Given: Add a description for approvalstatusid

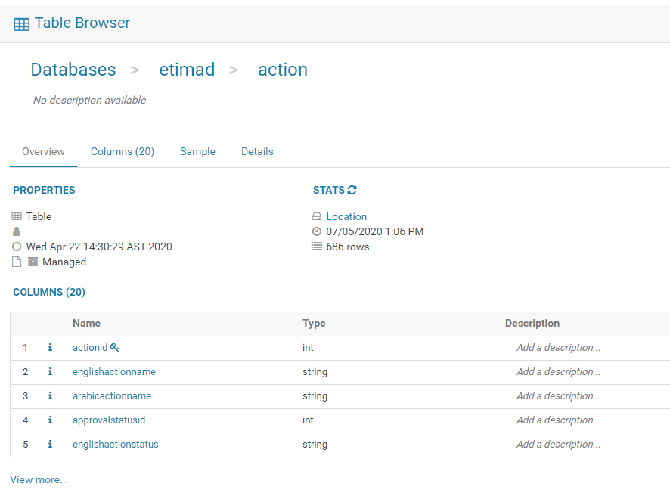Looking at the screenshot, I should pos(558,420).
